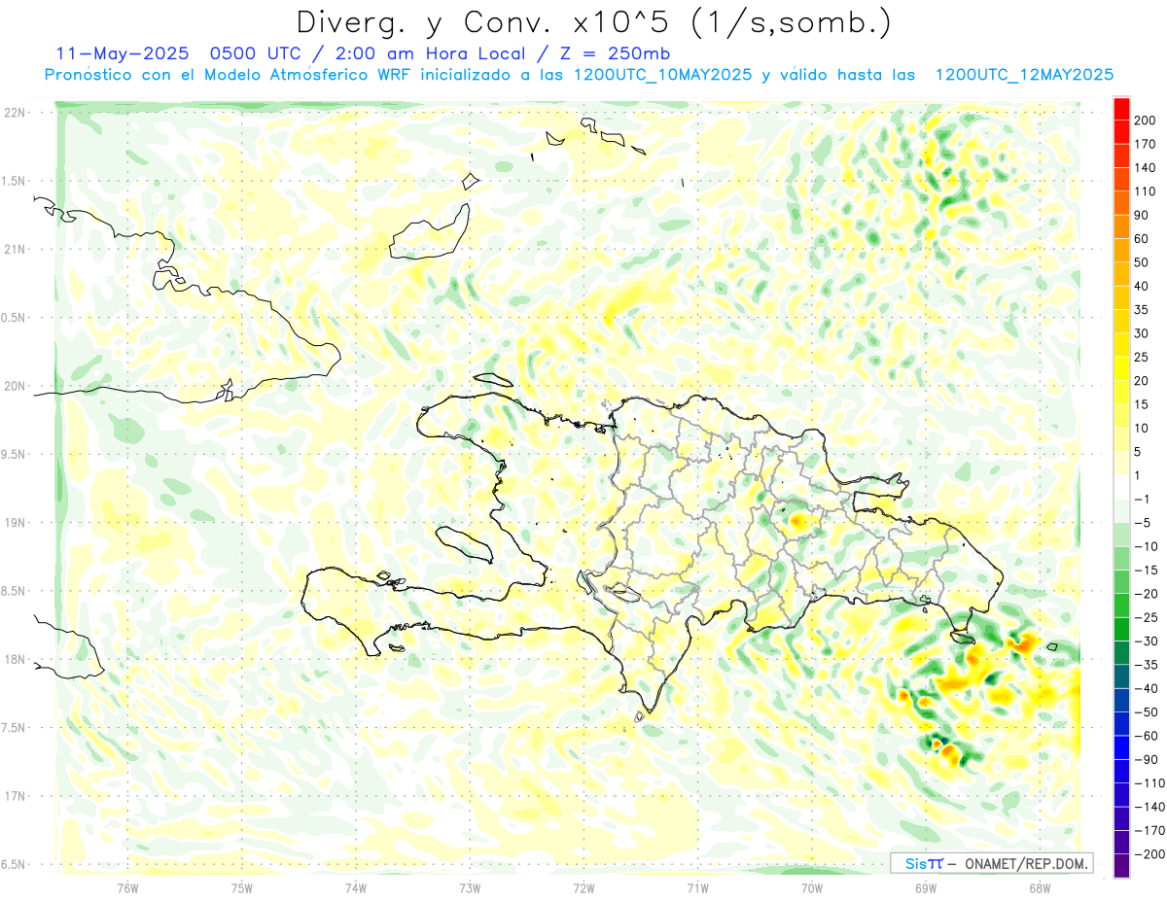Click the title 'Diverg. y Conv. x10^5 (1/s,somb.)'
Viewport: 1167px width, 901px height.
pyautogui.click(x=593, y=23)
